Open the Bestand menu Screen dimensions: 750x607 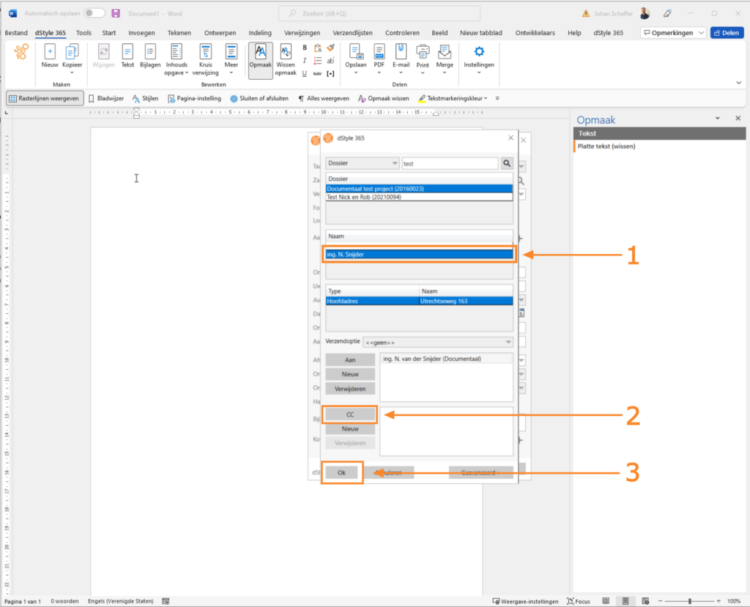(16, 33)
